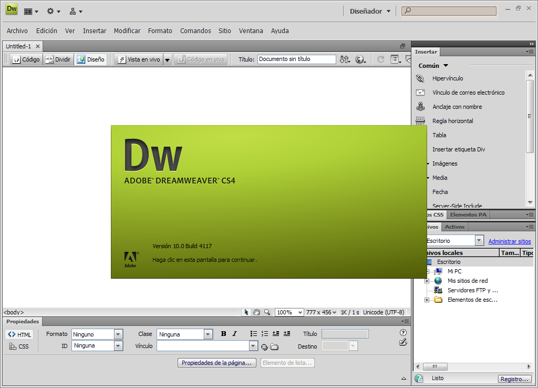The image size is (538, 388).
Task: Switch to Diseño view
Action: tap(91, 59)
